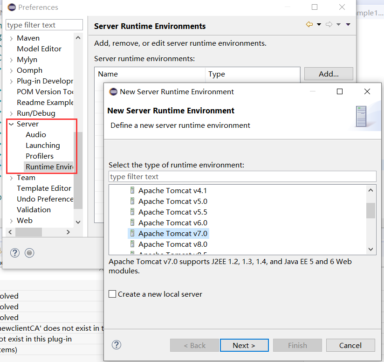
Task: Select Model Editor in preferences tree
Action: [39, 49]
